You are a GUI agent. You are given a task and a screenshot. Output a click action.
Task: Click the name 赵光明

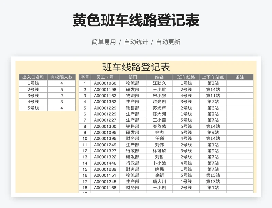coord(159,102)
